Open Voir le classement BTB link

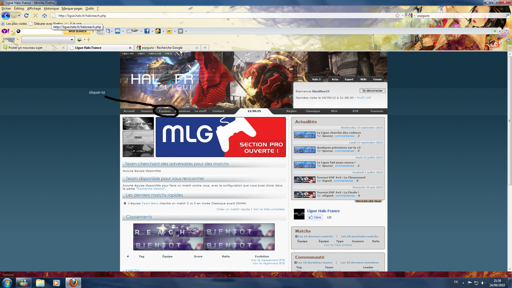[268, 260]
